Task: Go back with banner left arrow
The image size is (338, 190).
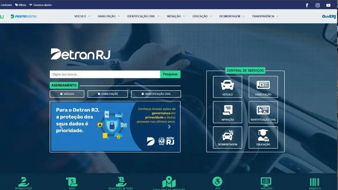Action: pyautogui.click(x=61, y=127)
